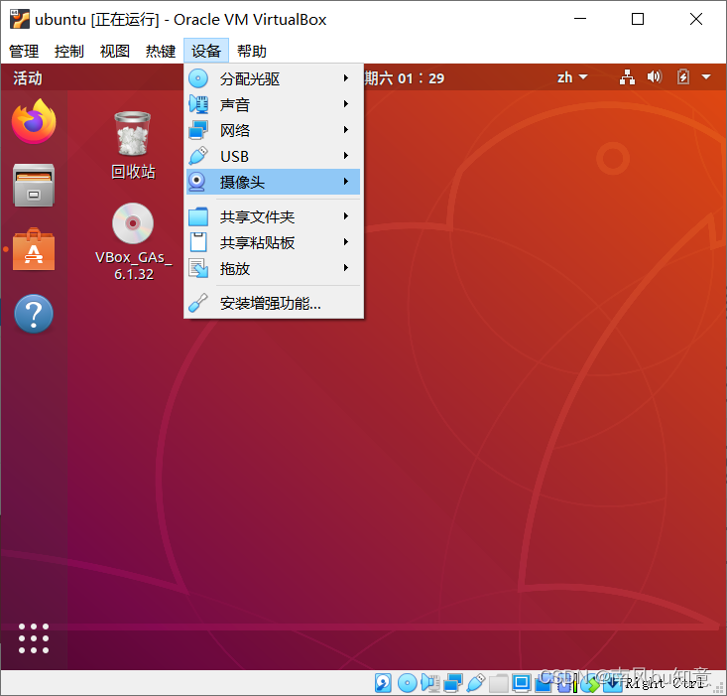727x696 pixels.
Task: Open the Ubuntu system menu arrow
Action: [706, 77]
